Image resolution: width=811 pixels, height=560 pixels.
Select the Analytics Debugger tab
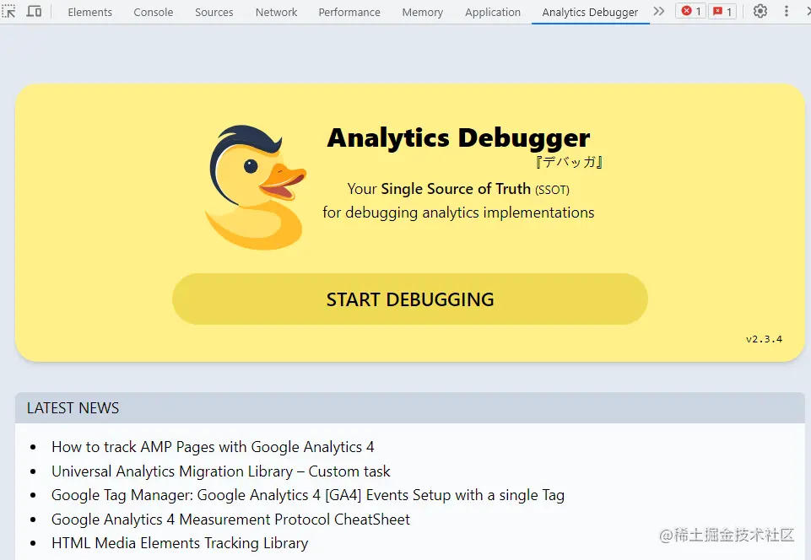[590, 12]
